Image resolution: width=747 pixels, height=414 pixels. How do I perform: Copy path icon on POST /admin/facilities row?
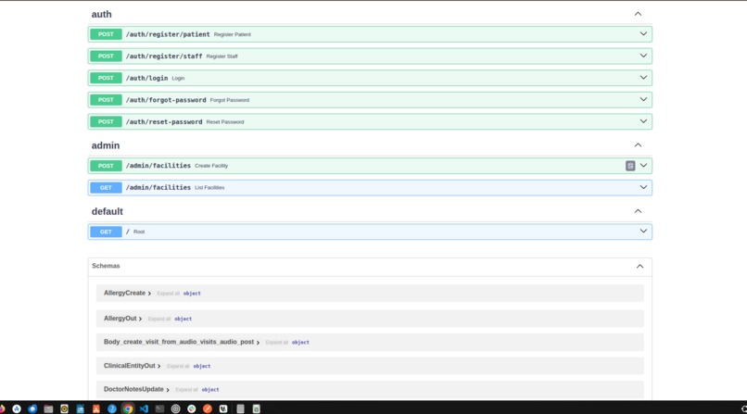coord(630,166)
